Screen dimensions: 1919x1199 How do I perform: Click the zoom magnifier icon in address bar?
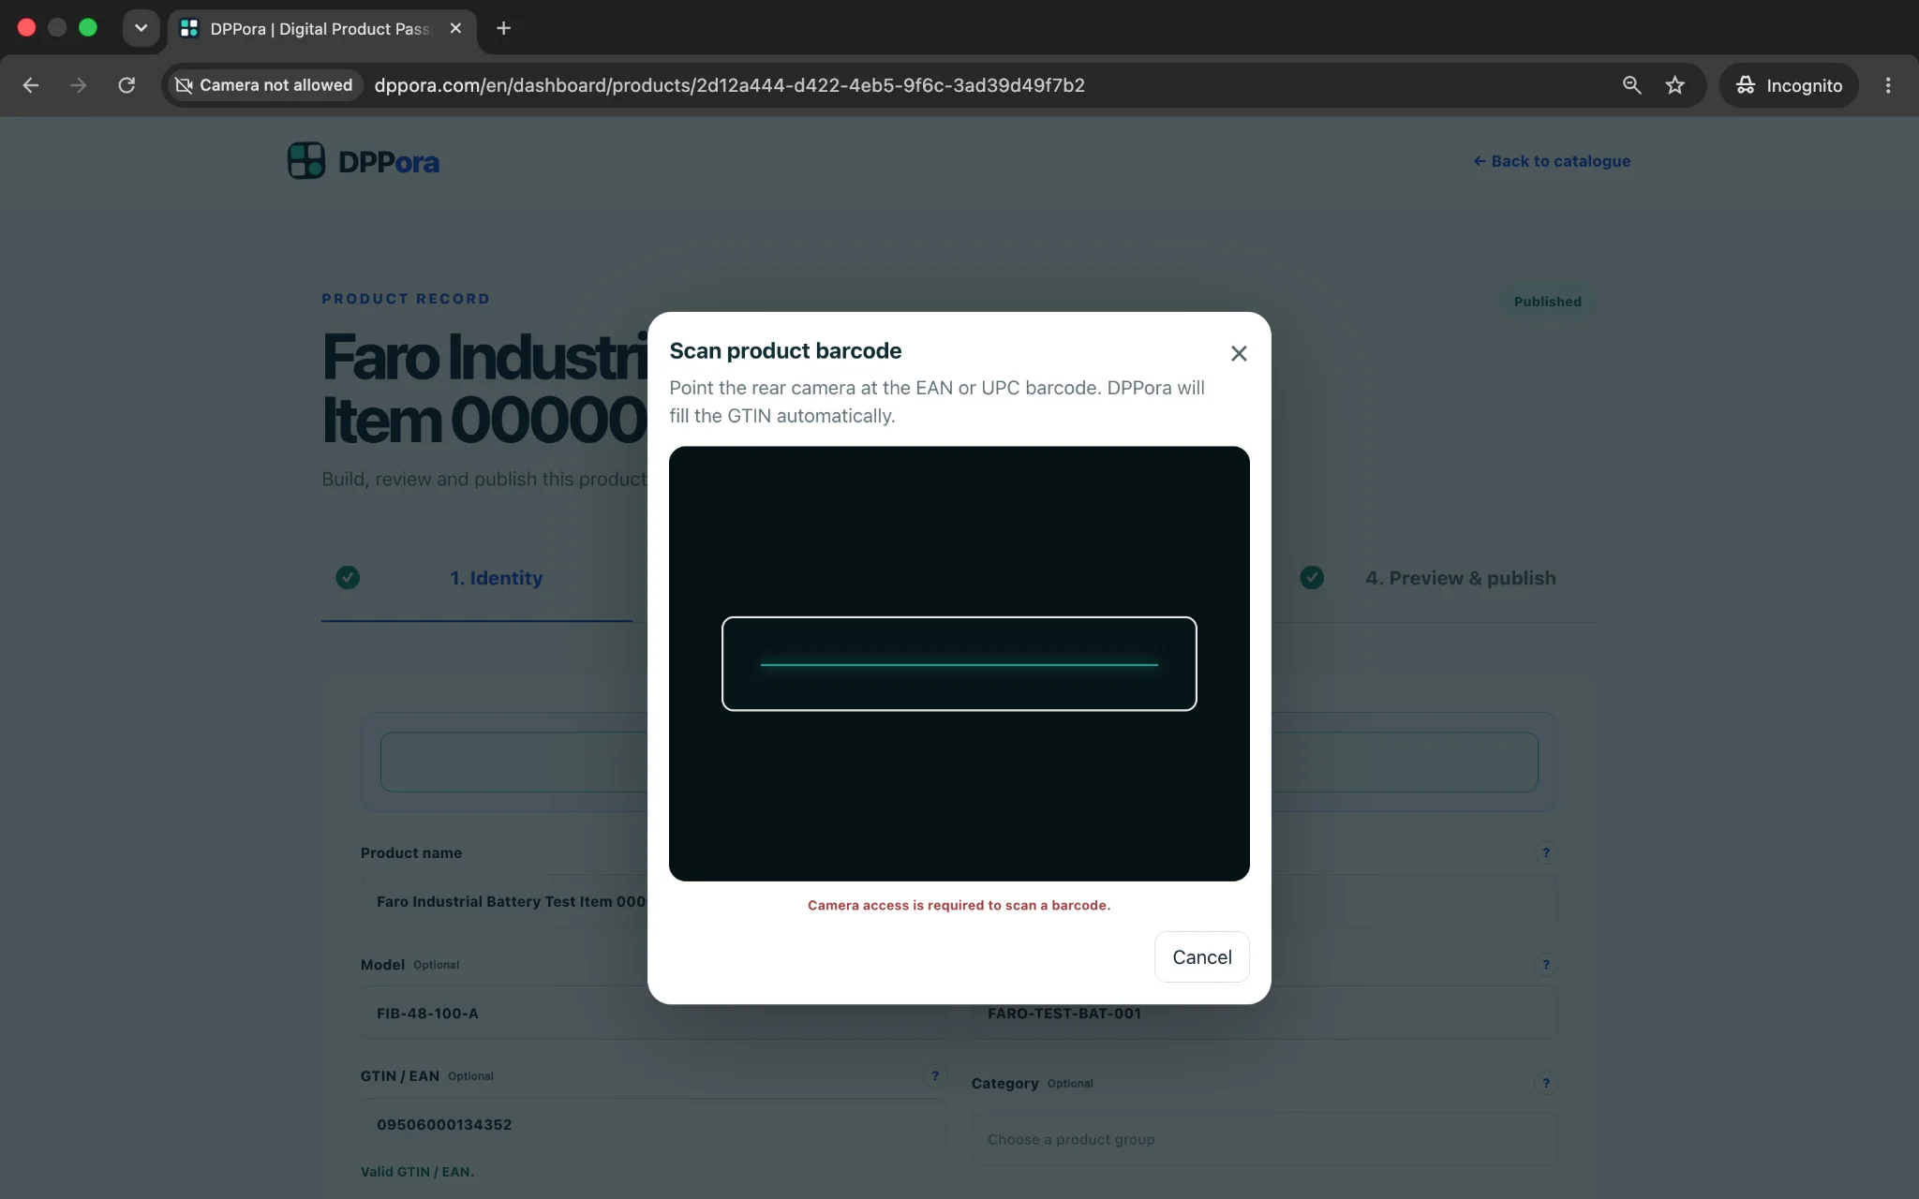pos(1631,85)
